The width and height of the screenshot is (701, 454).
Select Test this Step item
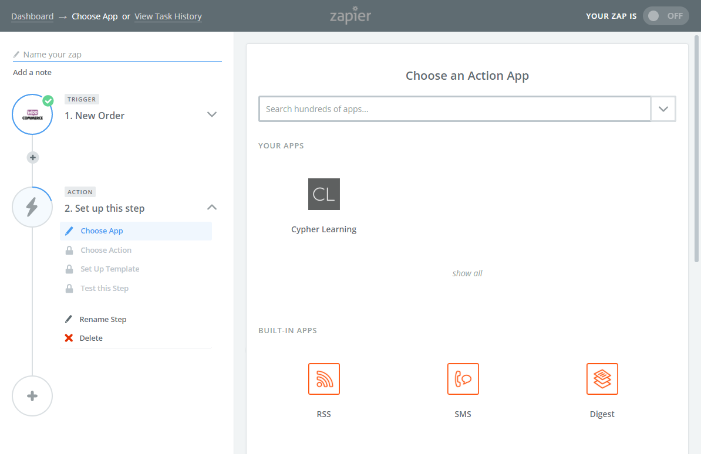(x=105, y=288)
